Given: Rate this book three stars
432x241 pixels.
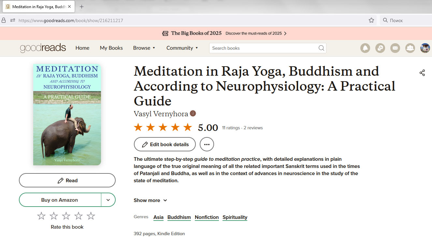Looking at the screenshot, I should pyautogui.click(x=66, y=216).
